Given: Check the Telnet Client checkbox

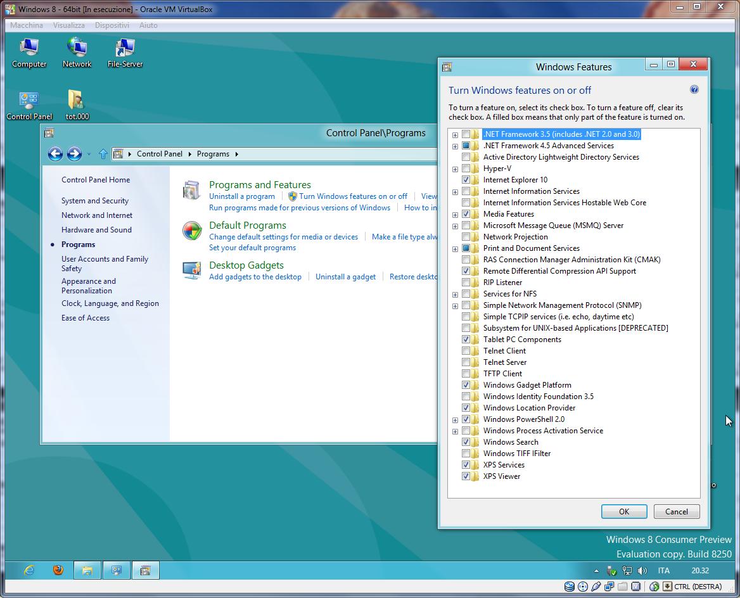Looking at the screenshot, I should click(x=466, y=351).
